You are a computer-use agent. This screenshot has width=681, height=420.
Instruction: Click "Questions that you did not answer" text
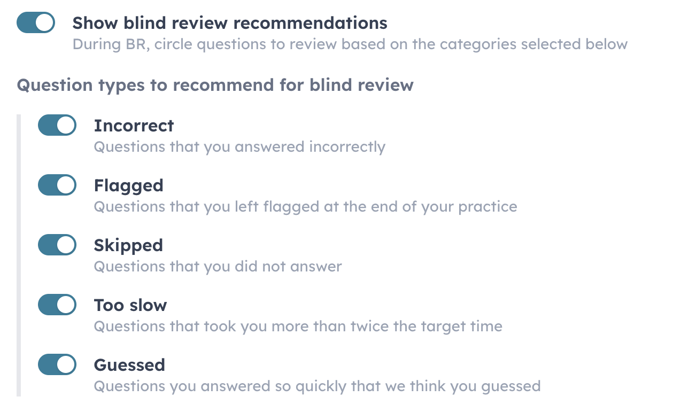click(218, 266)
